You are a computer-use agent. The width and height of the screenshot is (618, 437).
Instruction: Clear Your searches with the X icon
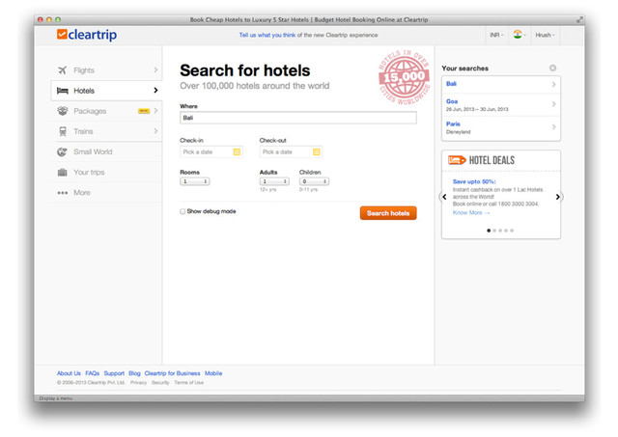(x=553, y=68)
